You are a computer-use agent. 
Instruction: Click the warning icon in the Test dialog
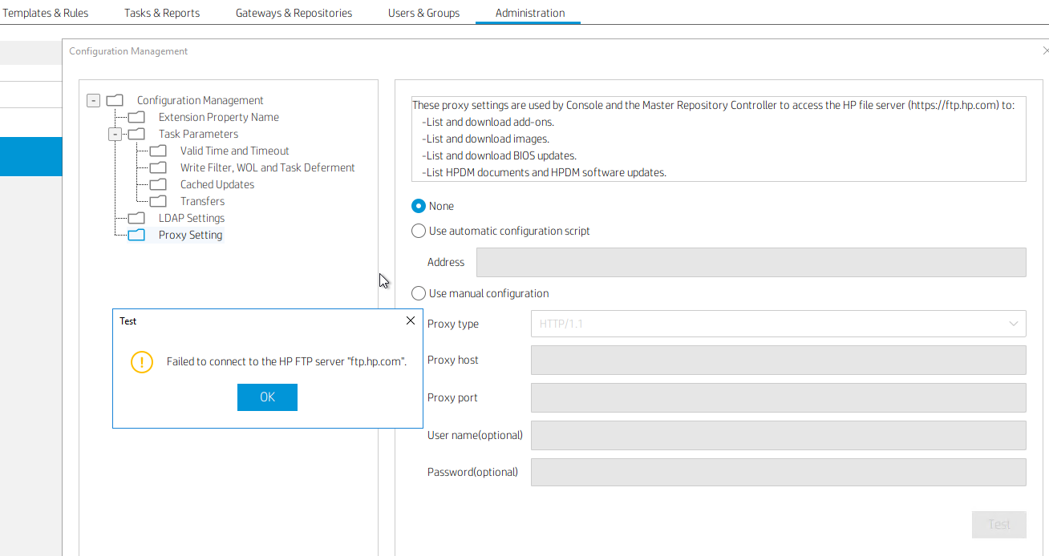point(142,361)
